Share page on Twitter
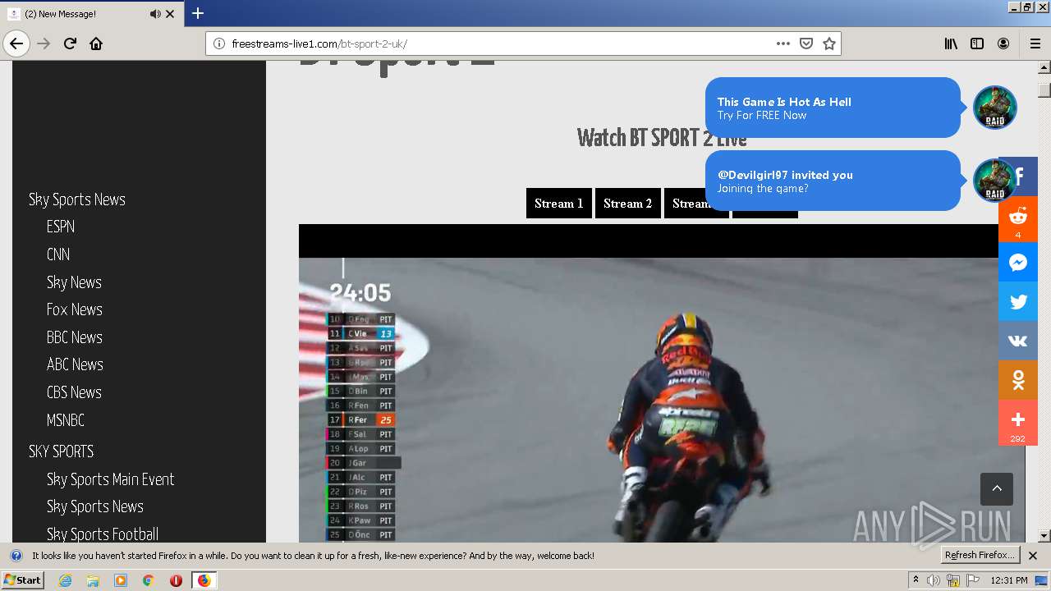Viewport: 1051px width, 591px height. click(1018, 301)
